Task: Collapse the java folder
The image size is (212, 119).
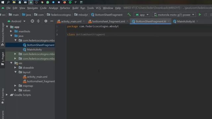Action: [x=11, y=36]
